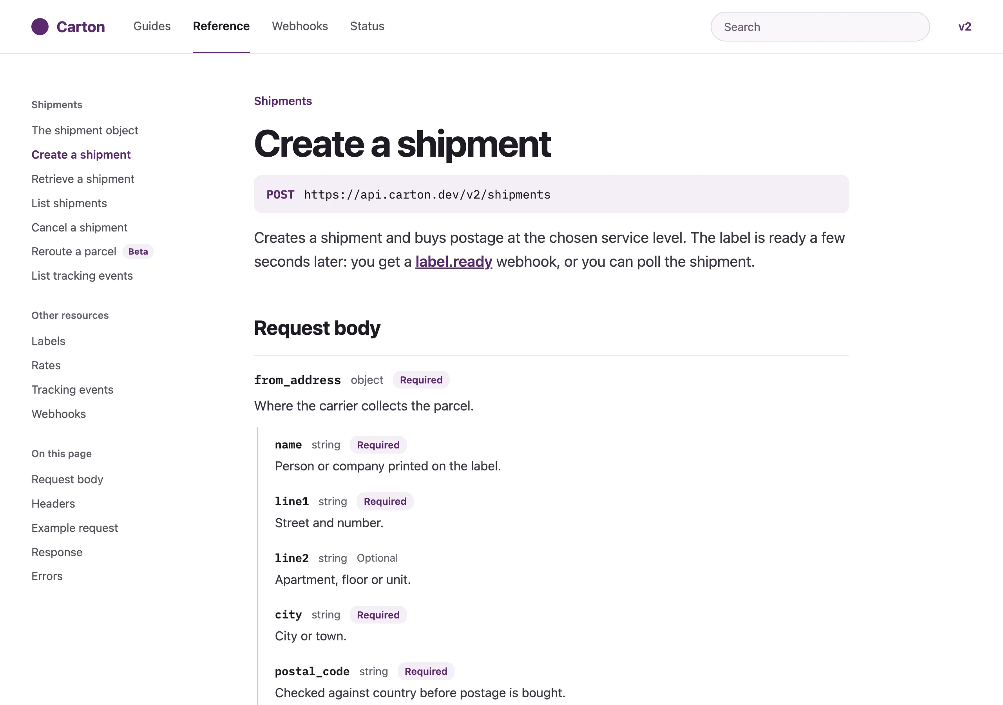Open the Labels resource
This screenshot has height=705, width=1003.
click(49, 341)
